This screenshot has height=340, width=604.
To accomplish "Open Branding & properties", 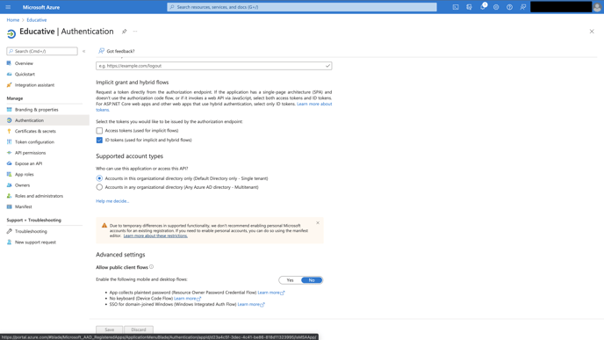I will tap(37, 110).
